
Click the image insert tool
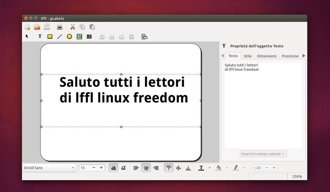point(79,36)
